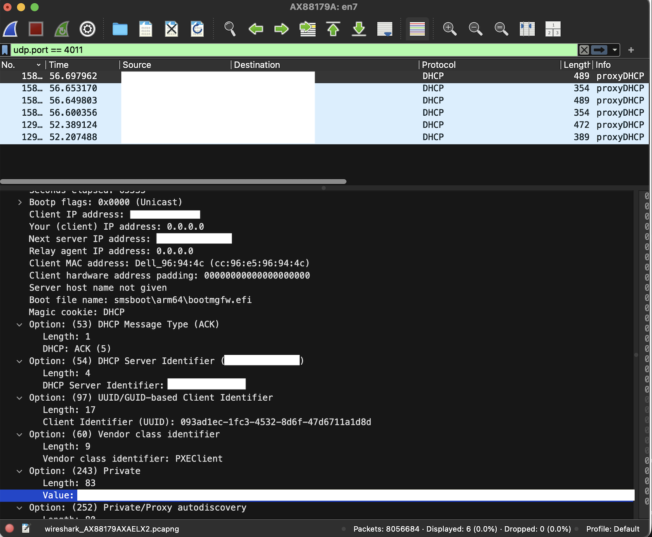Go back to previous packet arrow
This screenshot has width=652, height=537.
pos(256,29)
